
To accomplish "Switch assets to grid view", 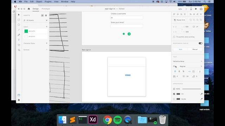I will 46,15.
